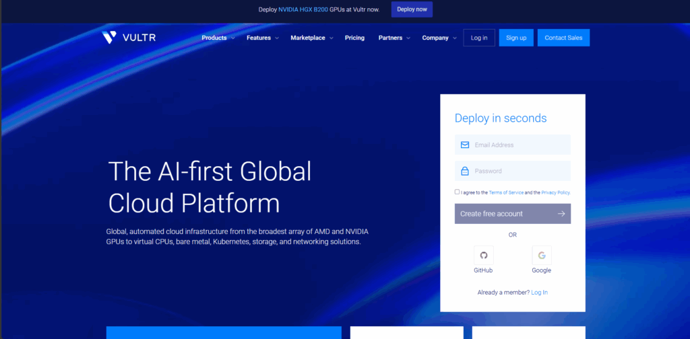
Task: Open the Marketplace nav item
Action: pyautogui.click(x=308, y=38)
